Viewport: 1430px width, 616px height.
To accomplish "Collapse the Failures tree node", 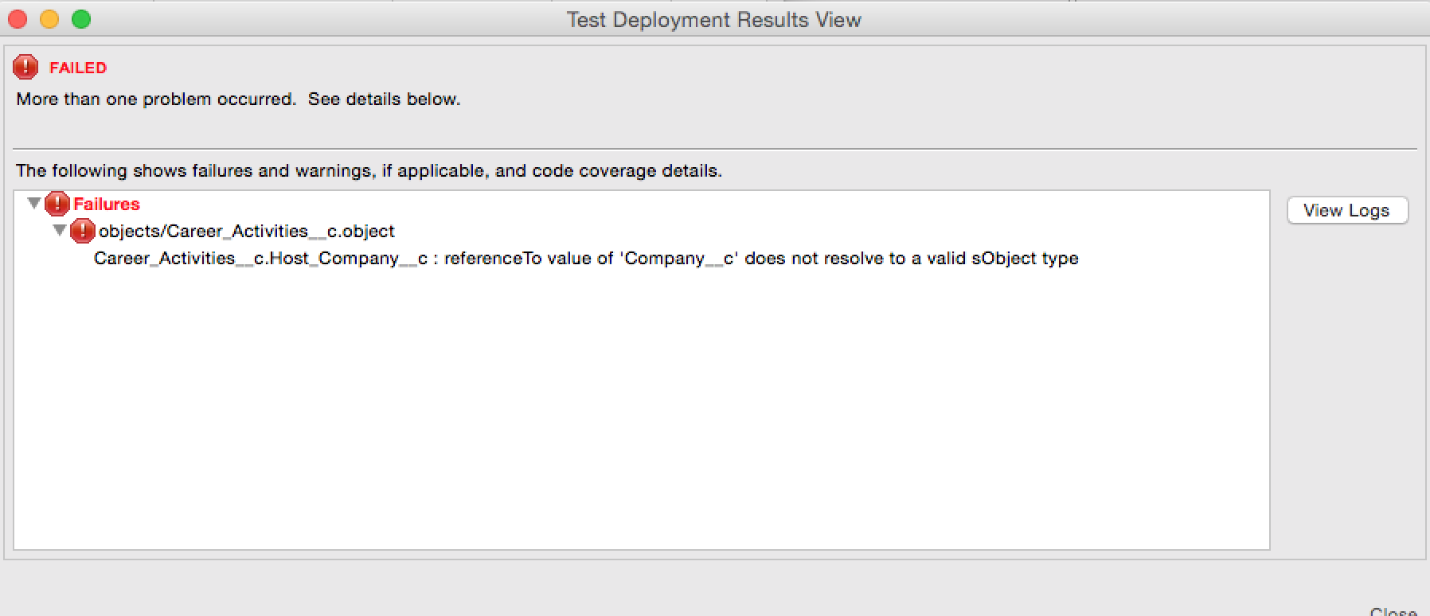I will pos(34,204).
